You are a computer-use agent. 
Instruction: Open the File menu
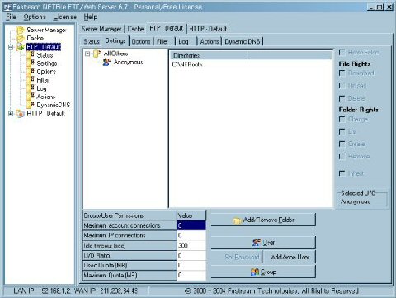tap(12, 17)
